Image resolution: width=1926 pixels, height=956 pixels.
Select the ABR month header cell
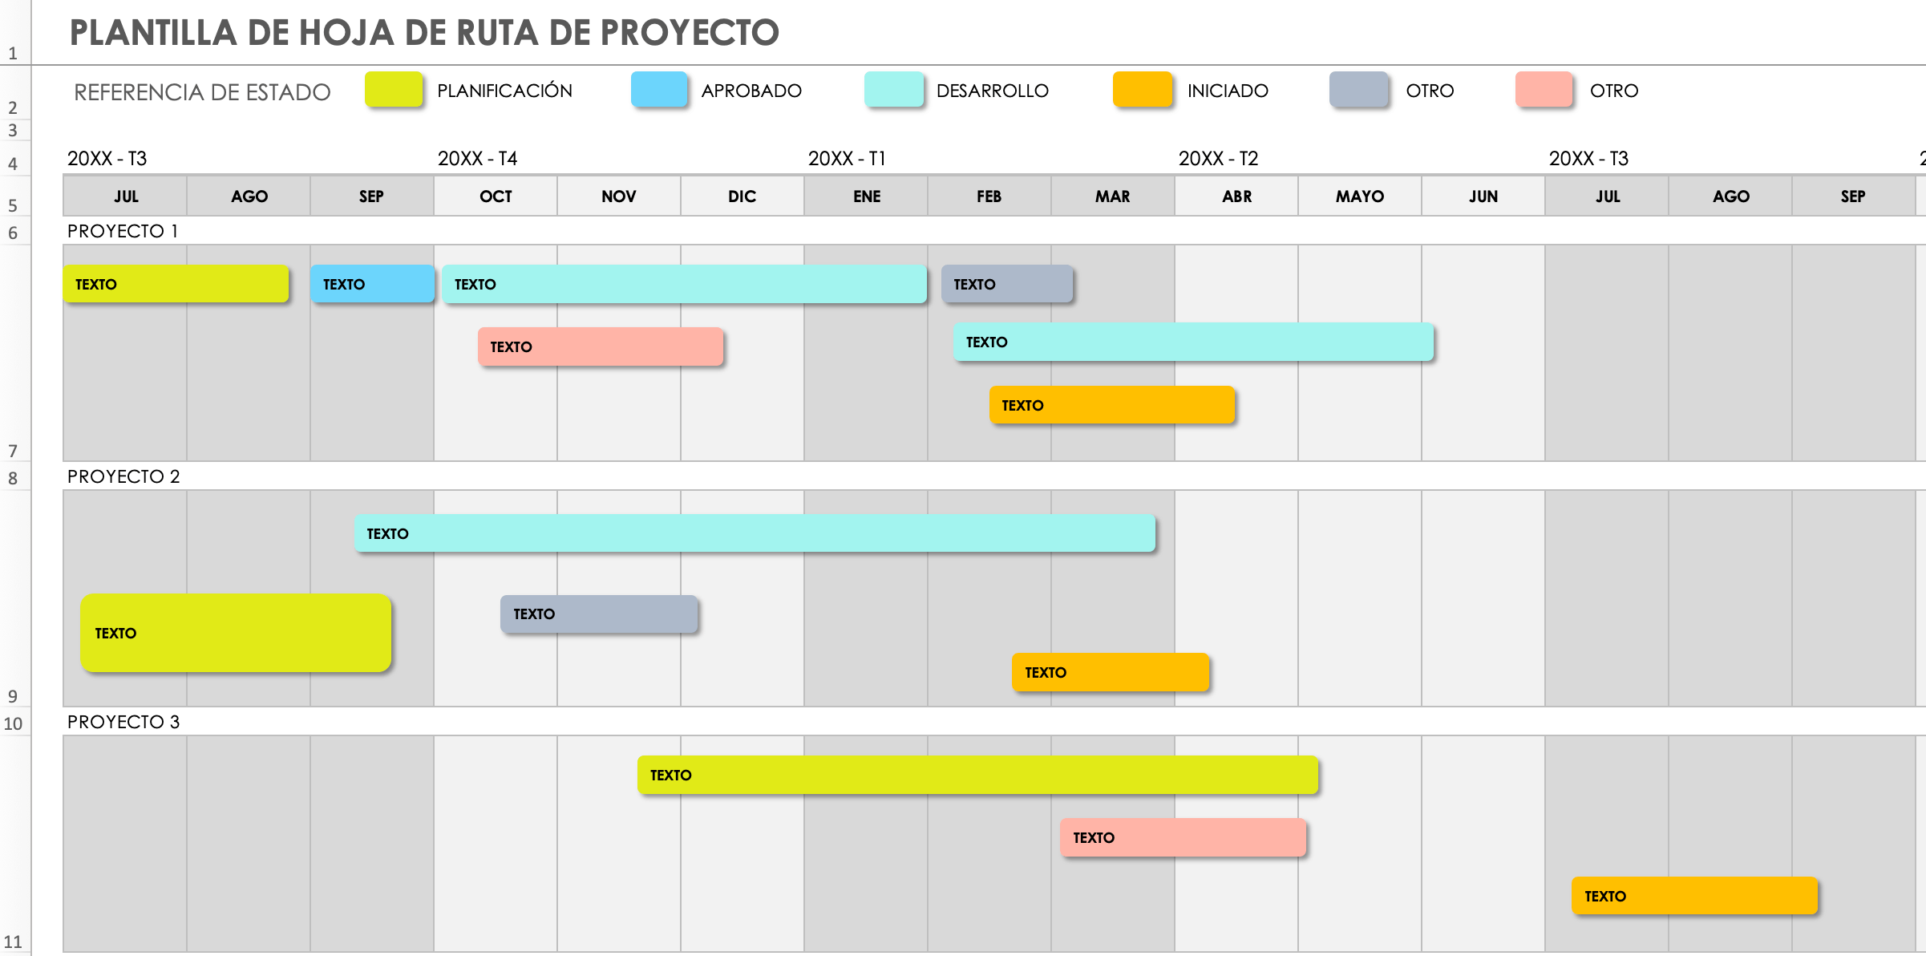coord(1236,196)
